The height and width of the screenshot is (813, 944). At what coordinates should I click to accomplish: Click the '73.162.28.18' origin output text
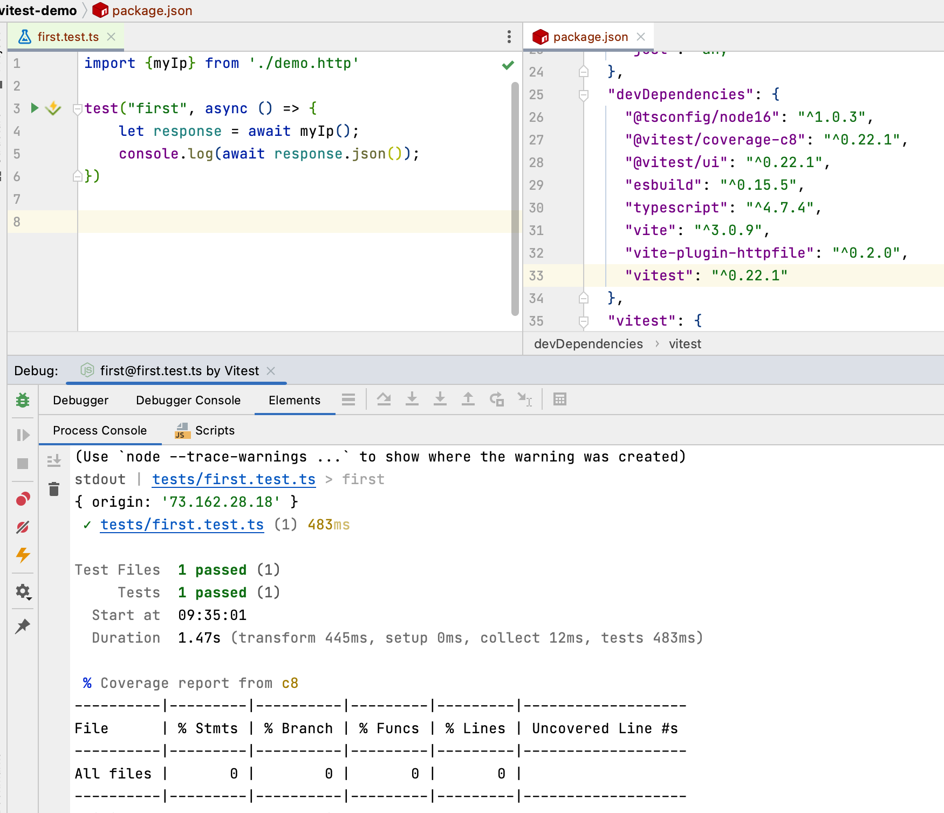coord(221,502)
